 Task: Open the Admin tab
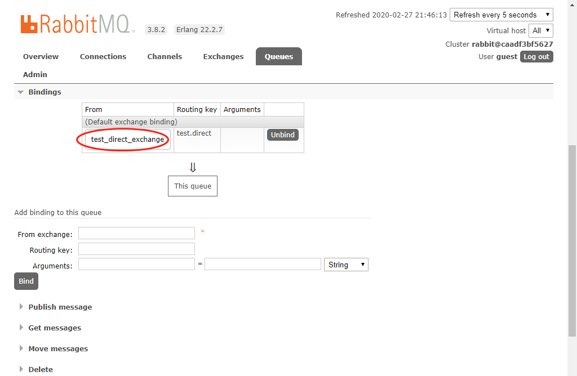tap(35, 75)
